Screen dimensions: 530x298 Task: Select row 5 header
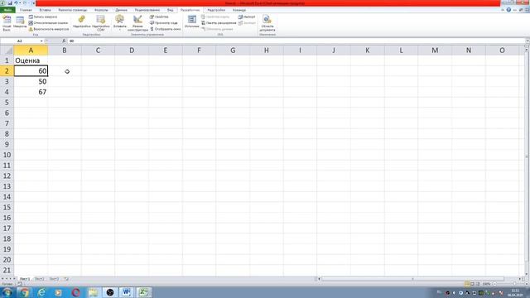click(x=7, y=103)
